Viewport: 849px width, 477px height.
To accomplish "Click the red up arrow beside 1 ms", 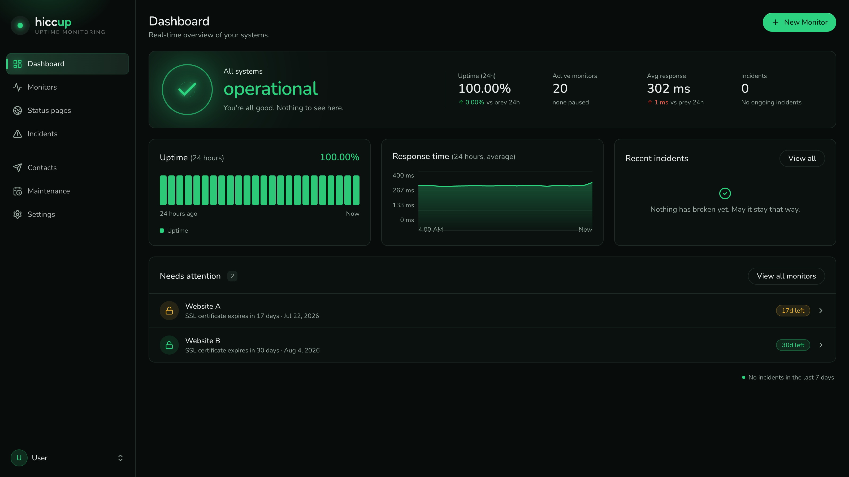I will (x=650, y=102).
